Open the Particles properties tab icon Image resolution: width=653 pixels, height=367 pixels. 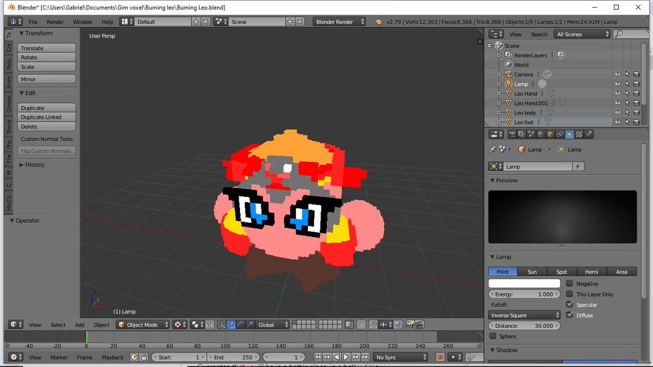point(589,134)
